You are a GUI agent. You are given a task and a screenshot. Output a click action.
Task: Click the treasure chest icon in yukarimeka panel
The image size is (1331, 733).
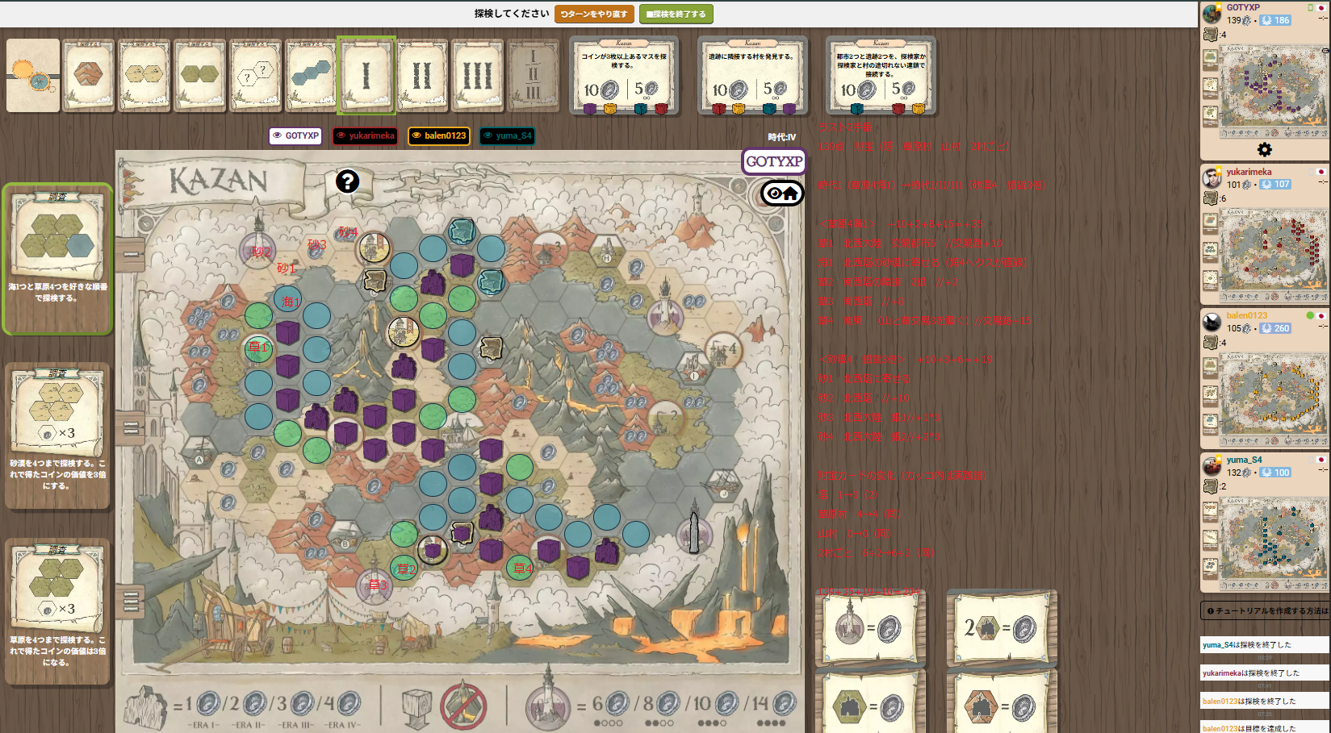[1210, 198]
